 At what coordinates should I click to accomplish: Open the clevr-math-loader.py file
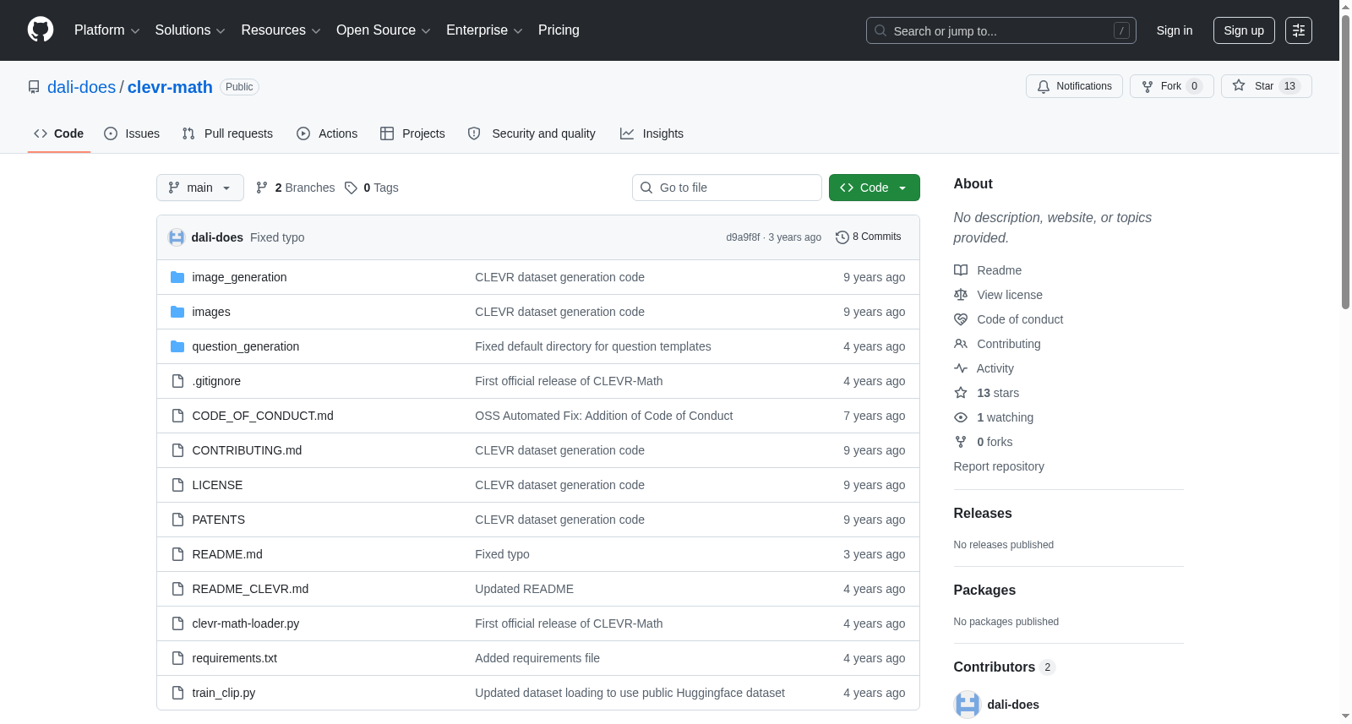tap(246, 623)
